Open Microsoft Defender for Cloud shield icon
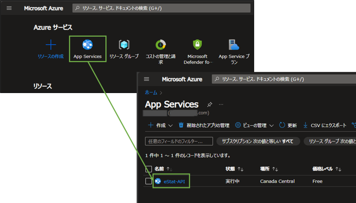356x203 pixels. tap(197, 45)
